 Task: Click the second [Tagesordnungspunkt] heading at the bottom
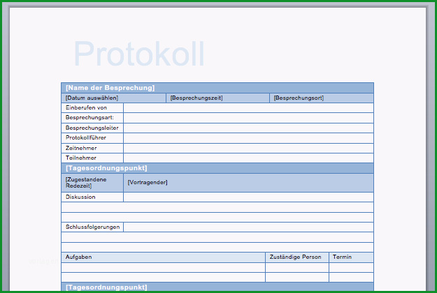click(106, 287)
